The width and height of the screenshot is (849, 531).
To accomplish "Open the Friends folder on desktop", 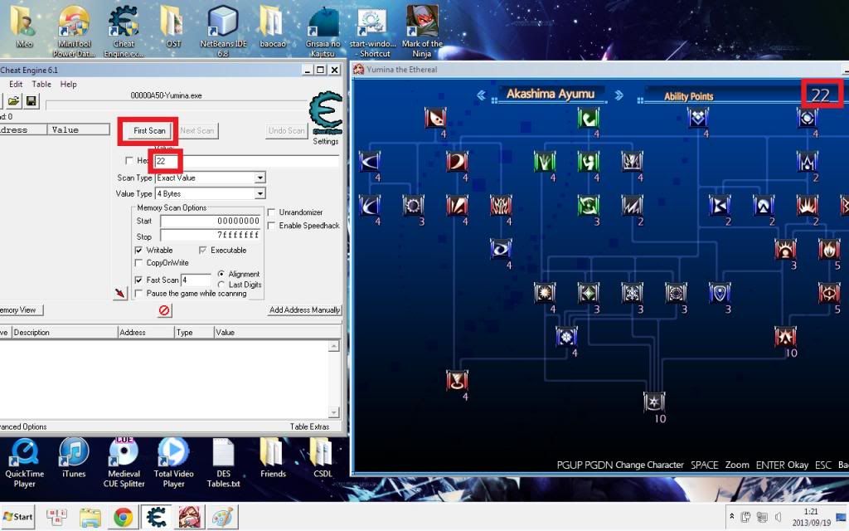I will tap(272, 458).
